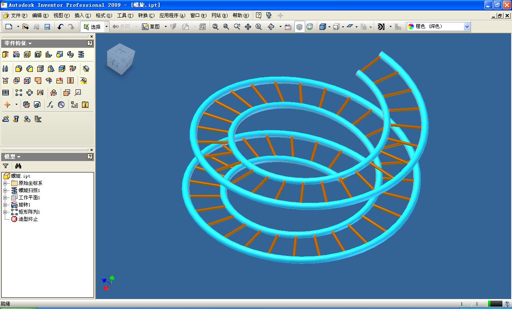This screenshot has width=512, height=309.
Task: Select the Work Point star tool
Action: [x=7, y=105]
